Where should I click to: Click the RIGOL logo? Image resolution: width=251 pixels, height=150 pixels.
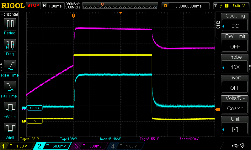(x=13, y=6)
